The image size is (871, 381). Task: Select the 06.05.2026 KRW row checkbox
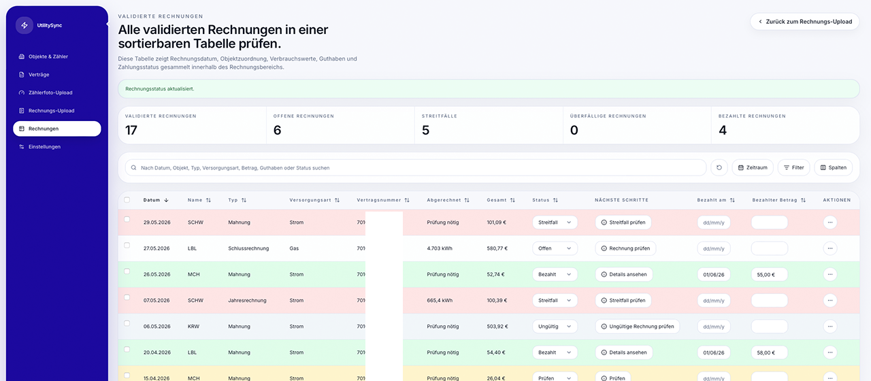(127, 323)
